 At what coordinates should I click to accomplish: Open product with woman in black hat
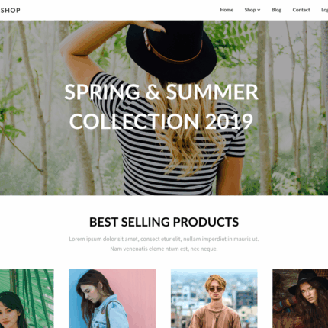[301, 298]
